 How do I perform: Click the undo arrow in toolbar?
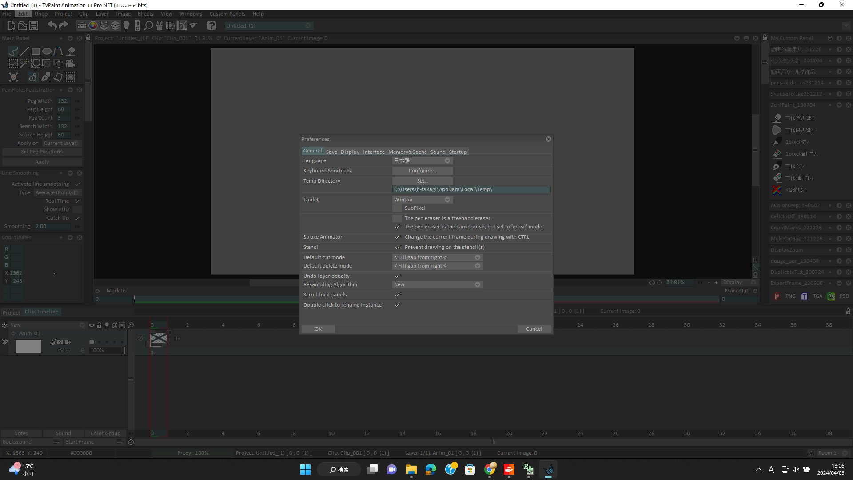52,26
